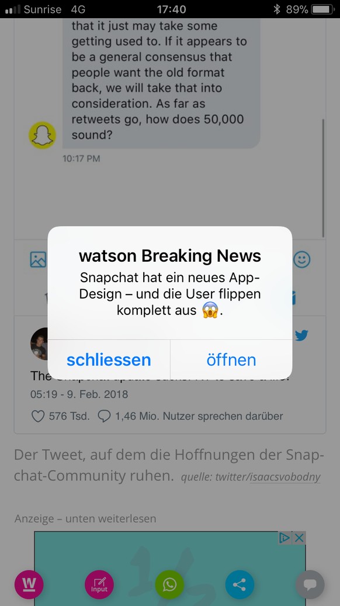Tap the pink Input button
The width and height of the screenshot is (340, 606).
[x=99, y=584]
